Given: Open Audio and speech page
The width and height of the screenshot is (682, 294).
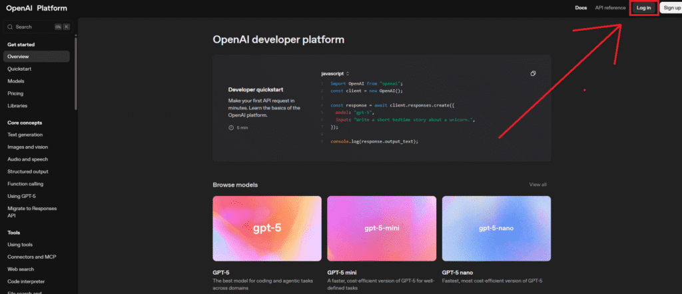Looking at the screenshot, I should tap(28, 159).
